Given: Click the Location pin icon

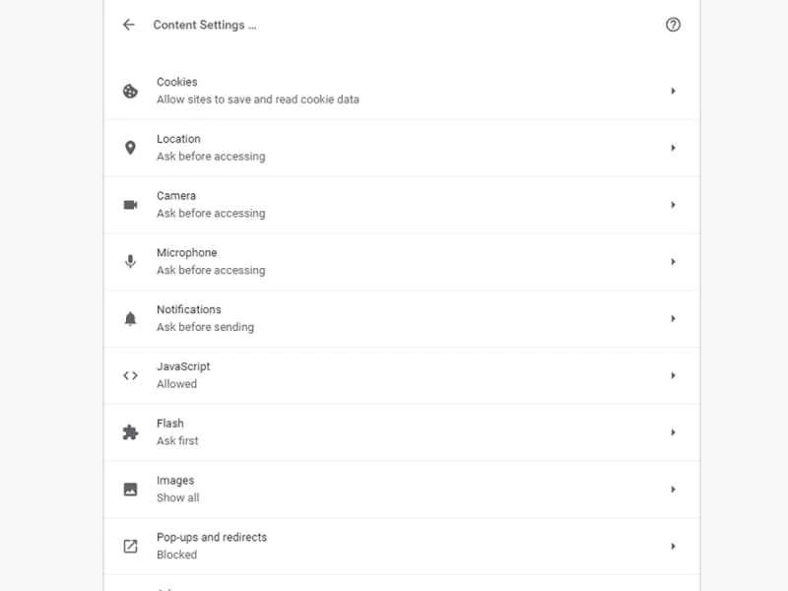Looking at the screenshot, I should click(x=130, y=147).
